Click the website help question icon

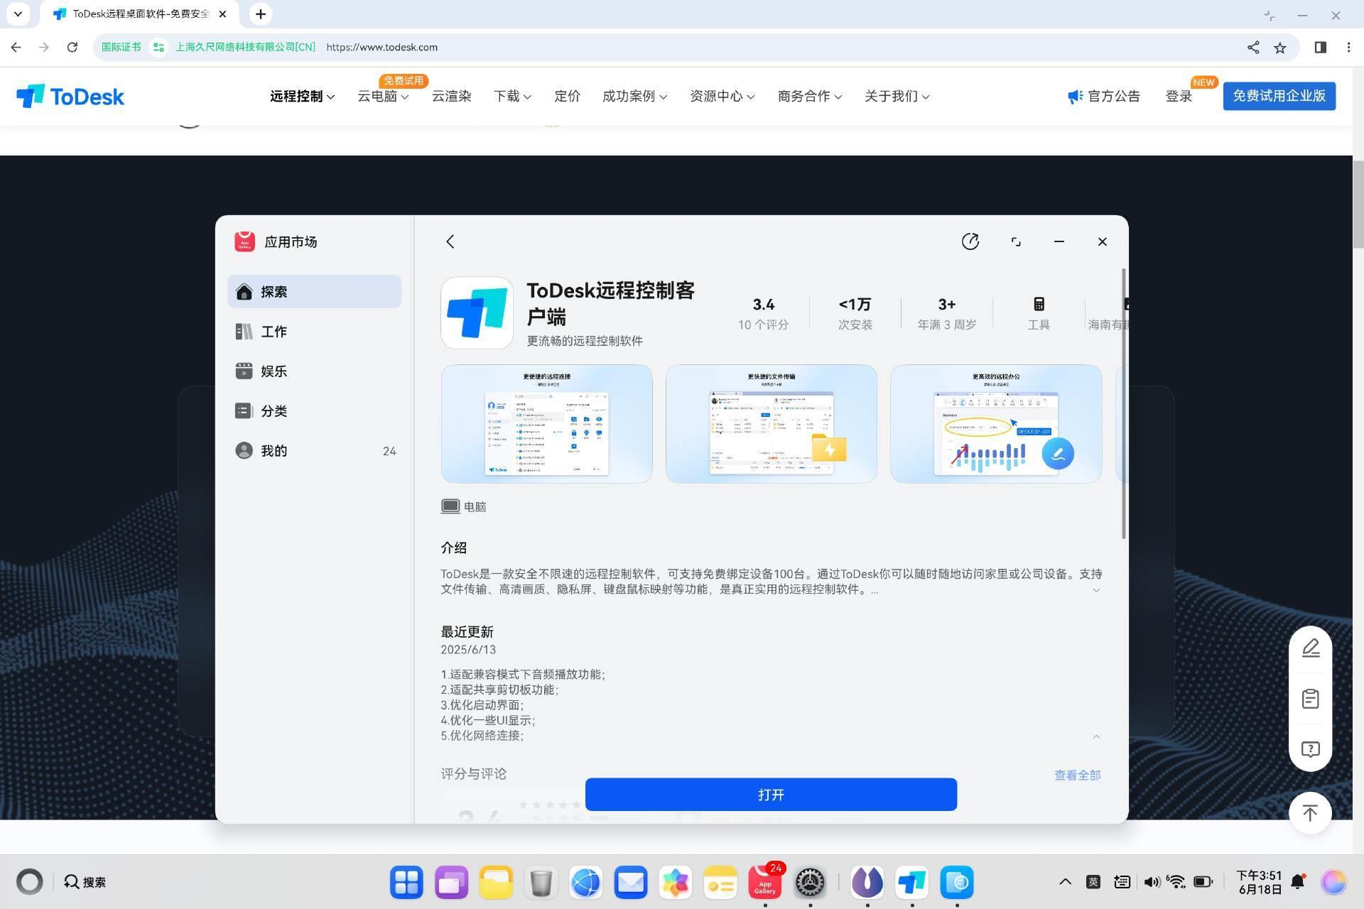[x=1311, y=749]
